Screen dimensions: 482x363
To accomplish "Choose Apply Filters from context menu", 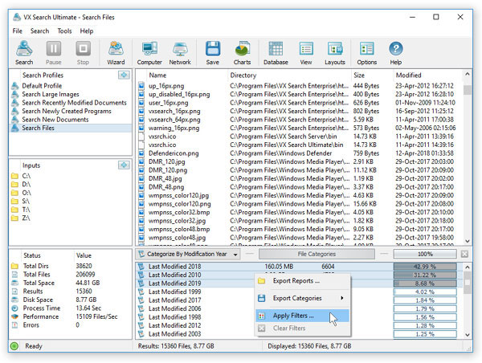I will click(x=303, y=316).
